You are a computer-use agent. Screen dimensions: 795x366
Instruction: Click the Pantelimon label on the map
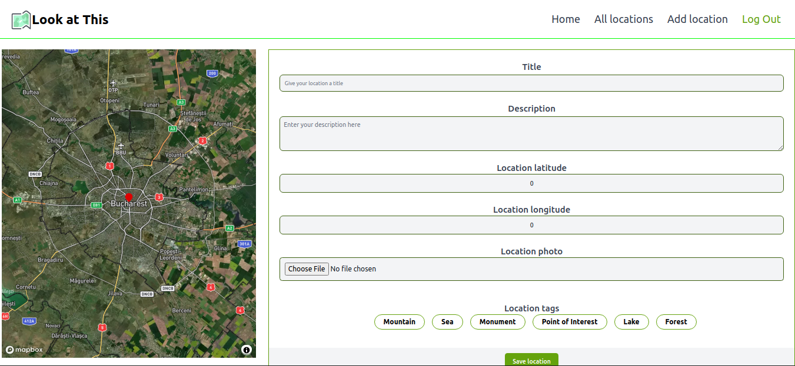click(x=194, y=190)
